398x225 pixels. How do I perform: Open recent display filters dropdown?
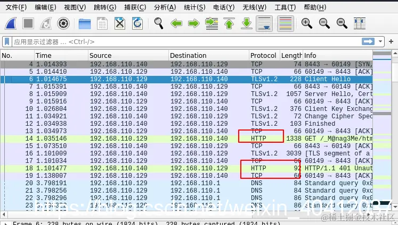tap(380, 41)
